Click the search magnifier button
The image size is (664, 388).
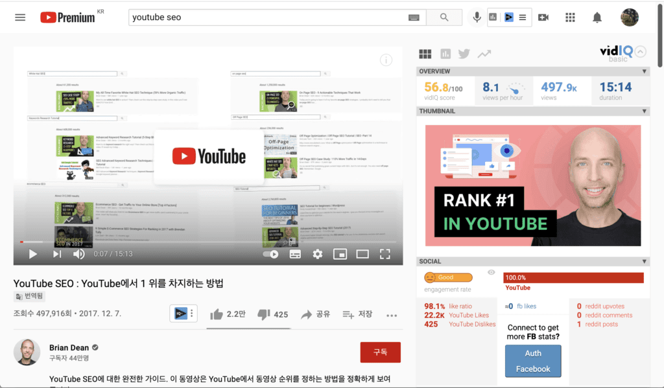coord(444,17)
